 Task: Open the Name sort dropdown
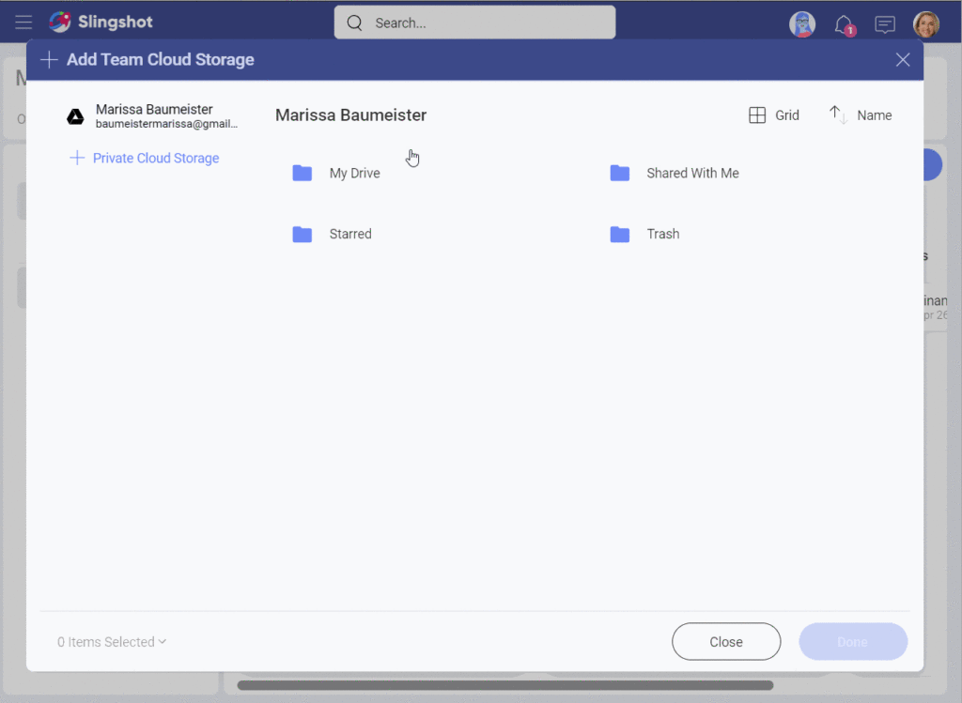click(875, 115)
